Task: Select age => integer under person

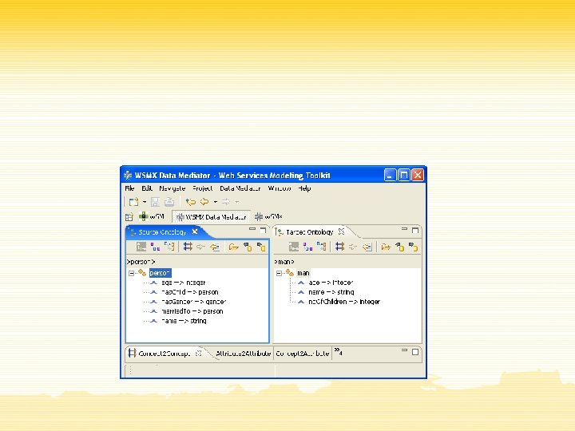Action: pos(184,283)
